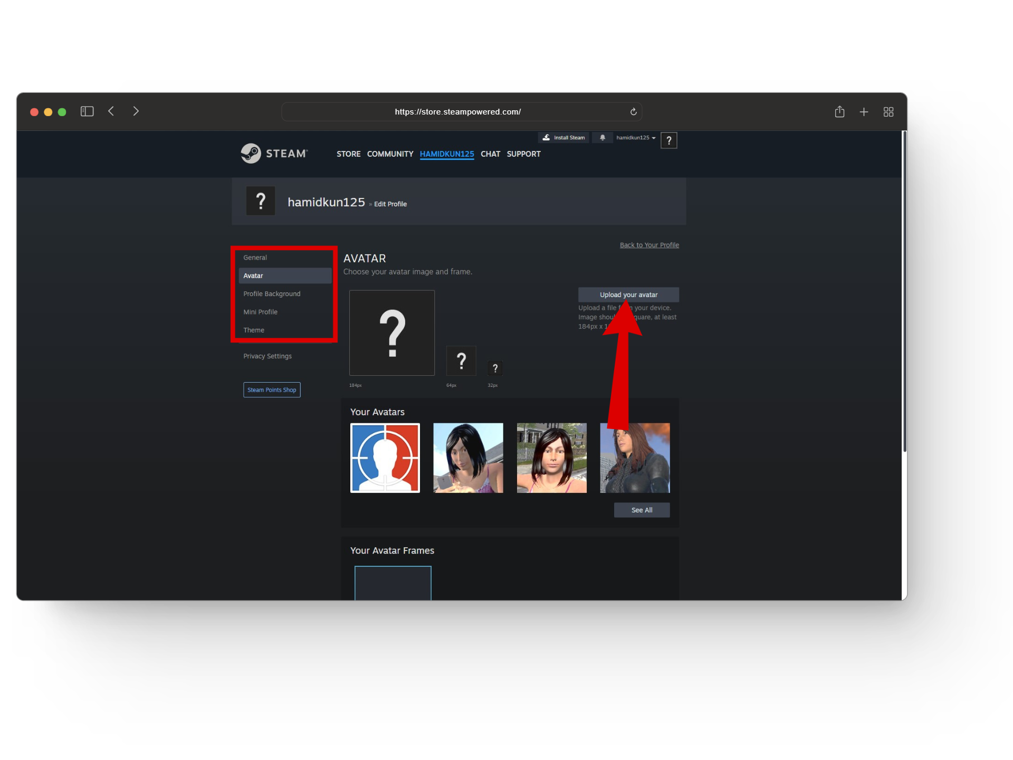Click the See All avatars button
This screenshot has height=760, width=1013.
[x=642, y=510]
